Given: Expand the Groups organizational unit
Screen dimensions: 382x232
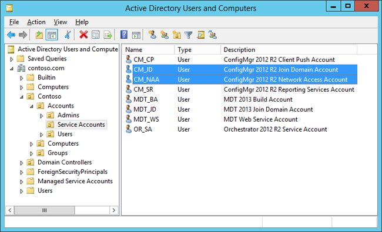Looking at the screenshot, I should point(31,153).
